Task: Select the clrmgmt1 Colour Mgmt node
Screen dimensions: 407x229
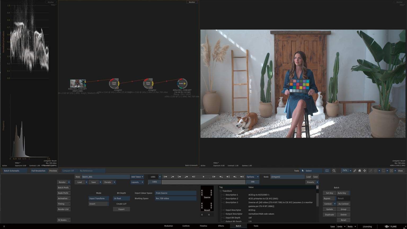Action: 114,83
